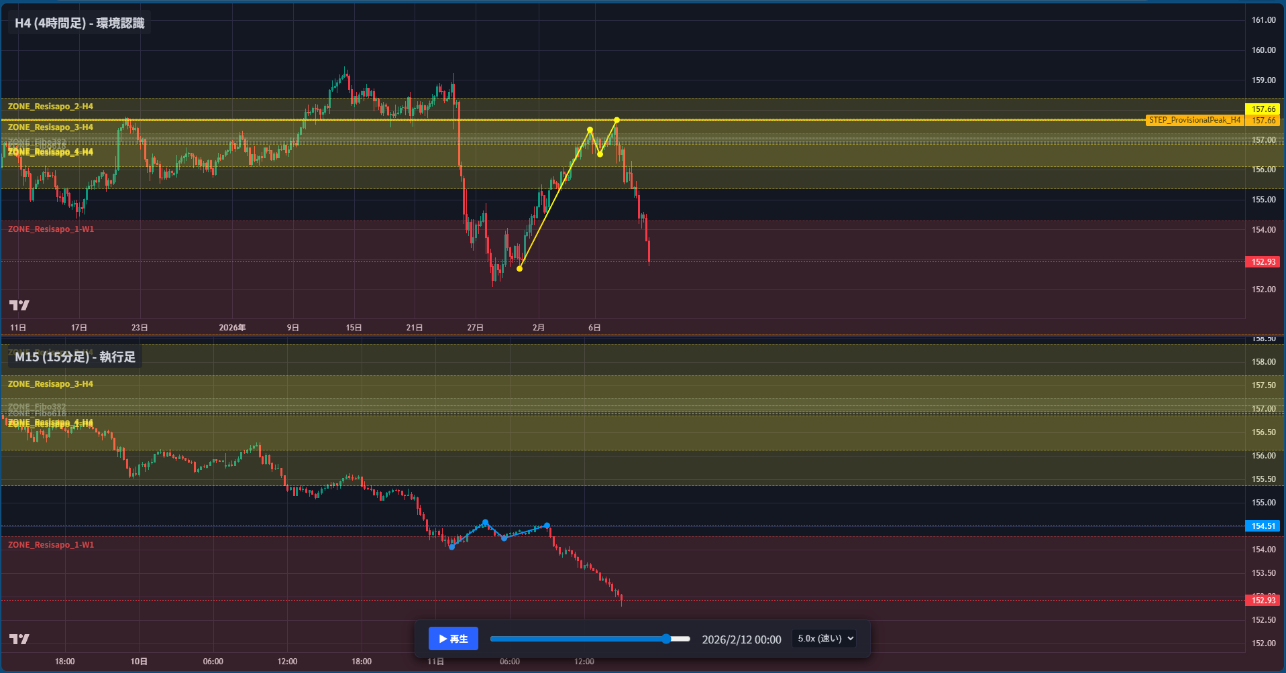The height and width of the screenshot is (673, 1286).
Task: Select ZONE_Resisapo_3-H4 label in the H4 chart
Action: coord(50,127)
